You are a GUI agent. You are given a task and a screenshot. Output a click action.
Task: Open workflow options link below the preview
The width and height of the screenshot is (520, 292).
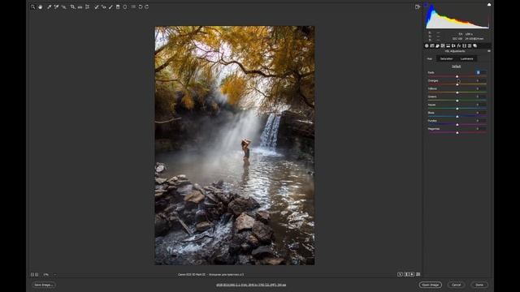point(251,285)
